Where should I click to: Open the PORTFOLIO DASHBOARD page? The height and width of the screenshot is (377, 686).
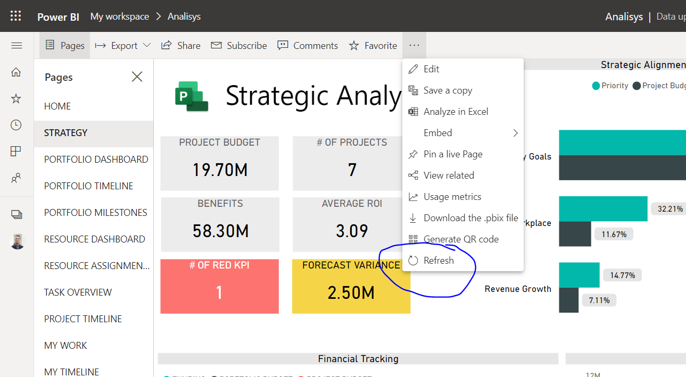tap(94, 160)
